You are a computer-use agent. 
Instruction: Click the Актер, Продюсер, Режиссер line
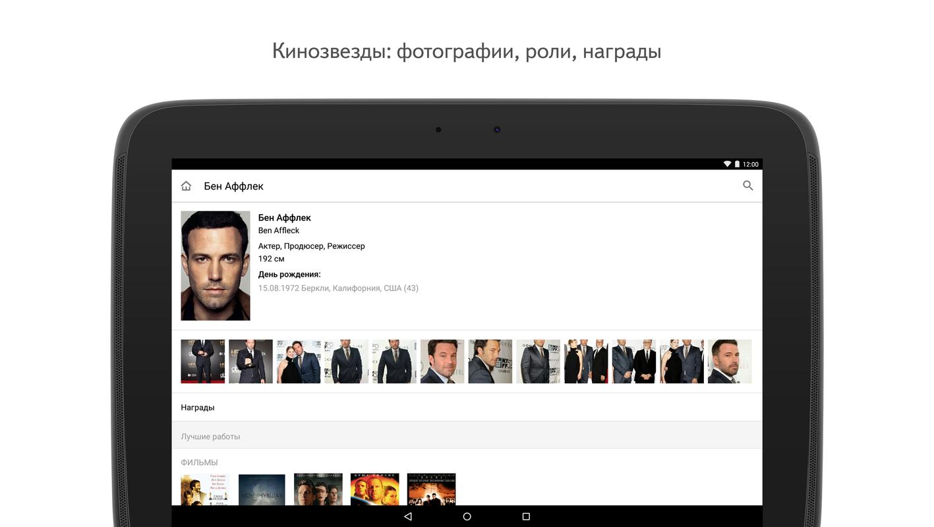(x=311, y=246)
